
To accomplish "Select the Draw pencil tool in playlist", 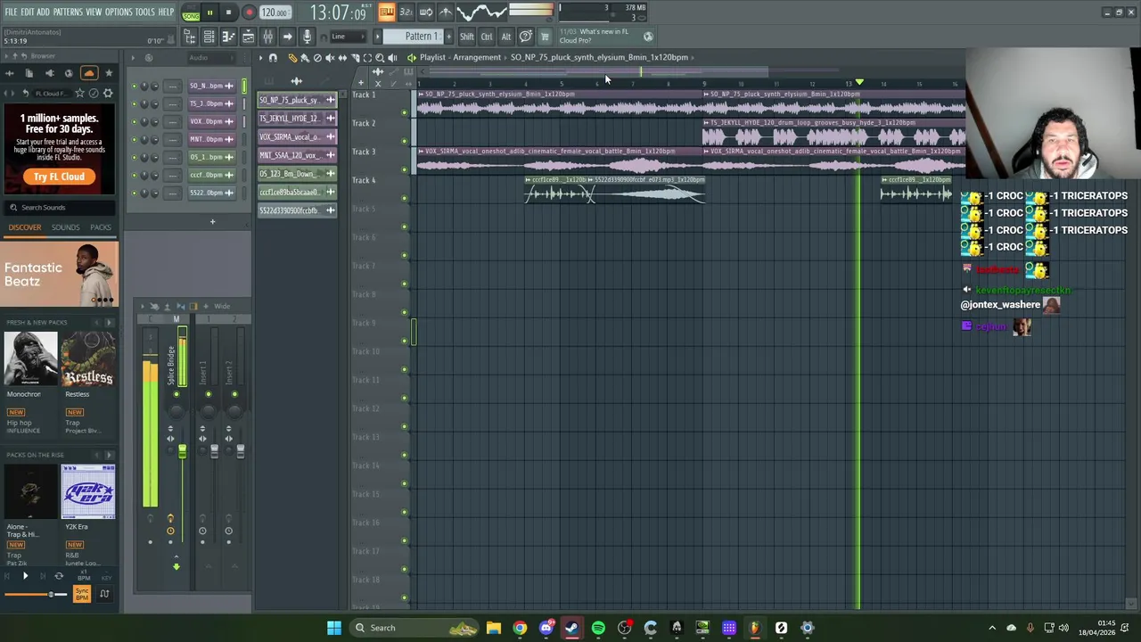I will 292,58.
